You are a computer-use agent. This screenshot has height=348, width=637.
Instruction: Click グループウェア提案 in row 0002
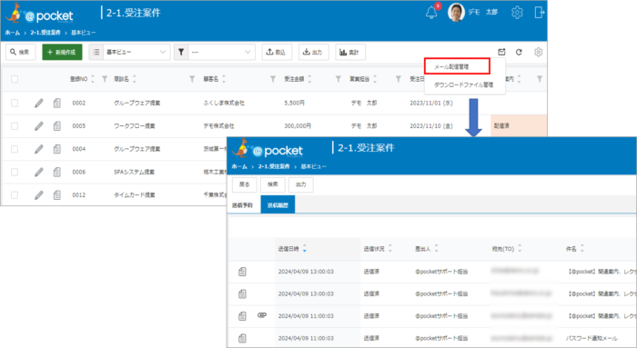point(136,103)
